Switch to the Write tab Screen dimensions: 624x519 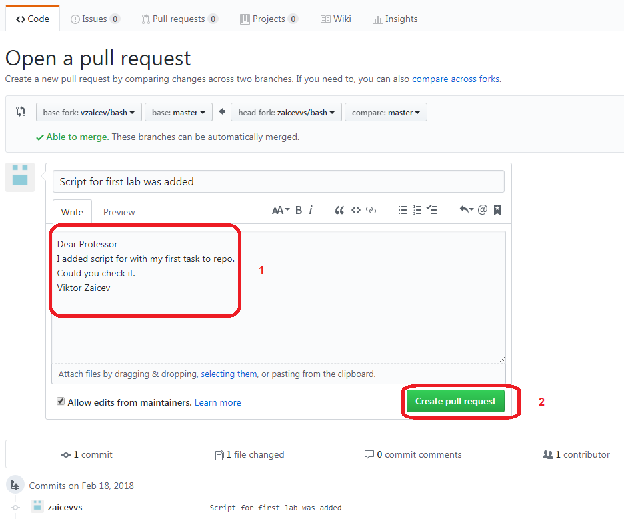pyautogui.click(x=72, y=212)
